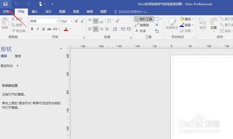The image size is (233, 139).
Task: Open the 宋体 font name dropdown
Action: tap(57, 21)
